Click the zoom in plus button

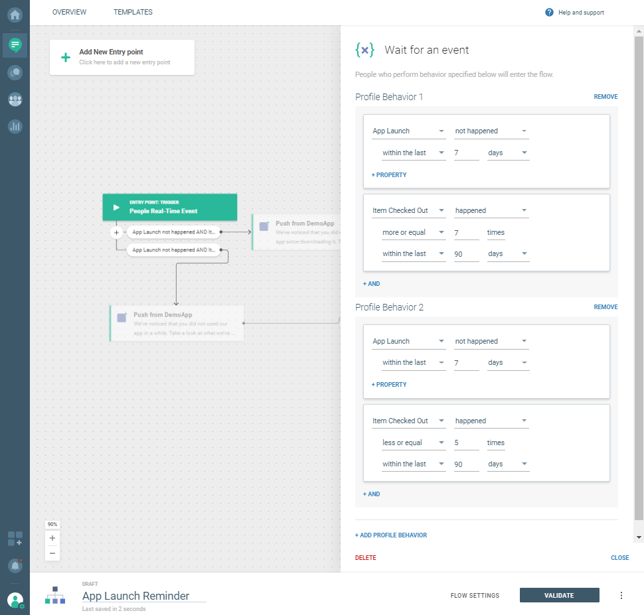[52, 539]
